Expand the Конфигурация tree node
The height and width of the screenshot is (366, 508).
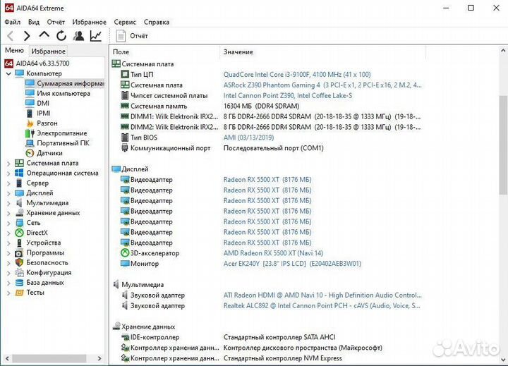pos(8,273)
